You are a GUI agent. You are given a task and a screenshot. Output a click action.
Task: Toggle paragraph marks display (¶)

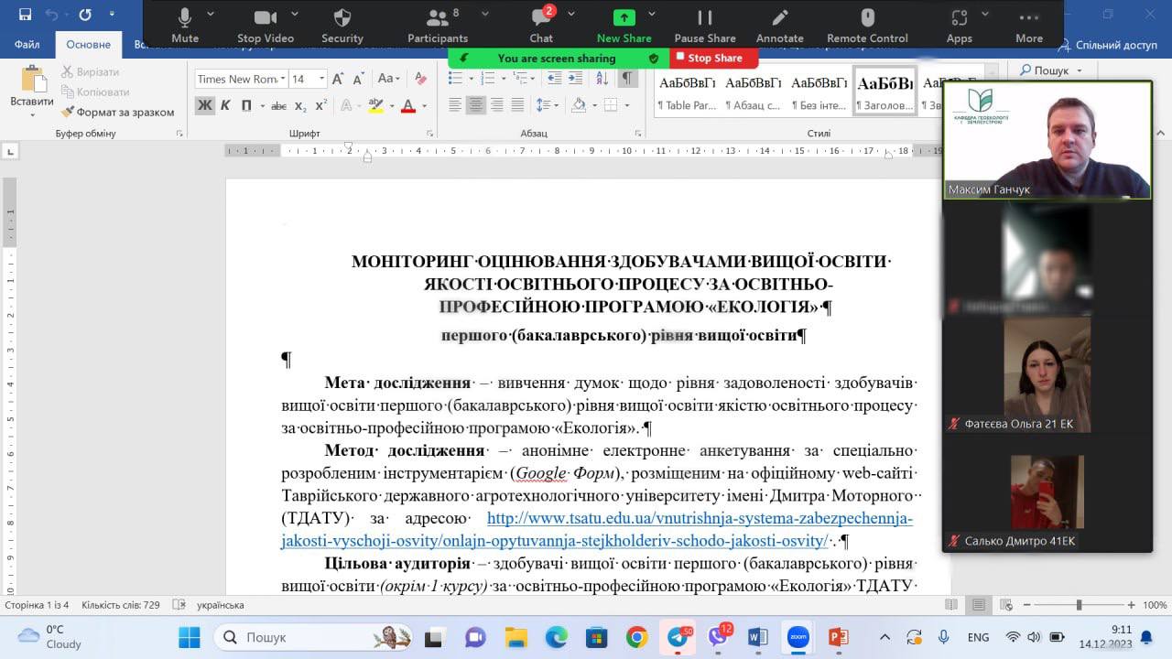point(626,79)
